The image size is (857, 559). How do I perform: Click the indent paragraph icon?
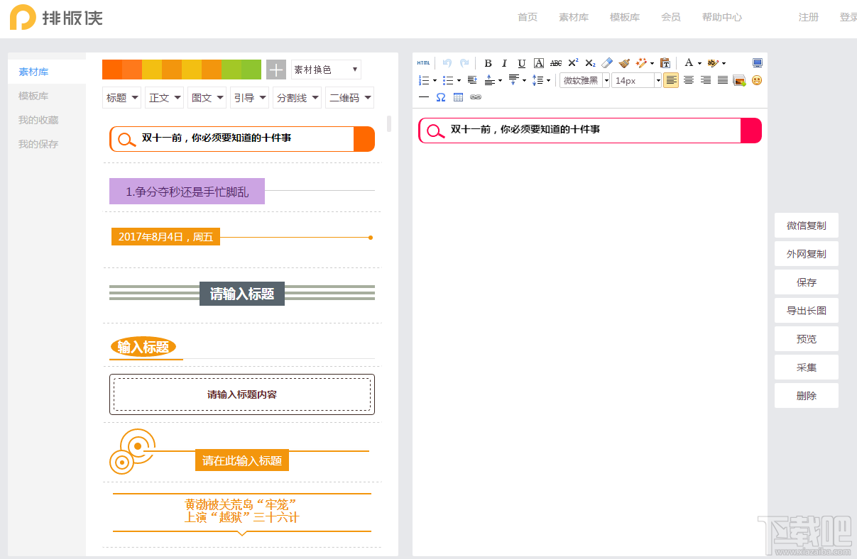tap(472, 80)
